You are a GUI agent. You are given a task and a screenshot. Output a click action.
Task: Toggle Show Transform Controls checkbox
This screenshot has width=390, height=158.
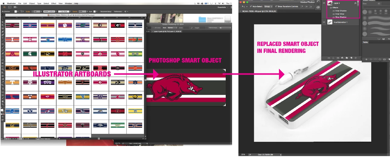[276, 6]
